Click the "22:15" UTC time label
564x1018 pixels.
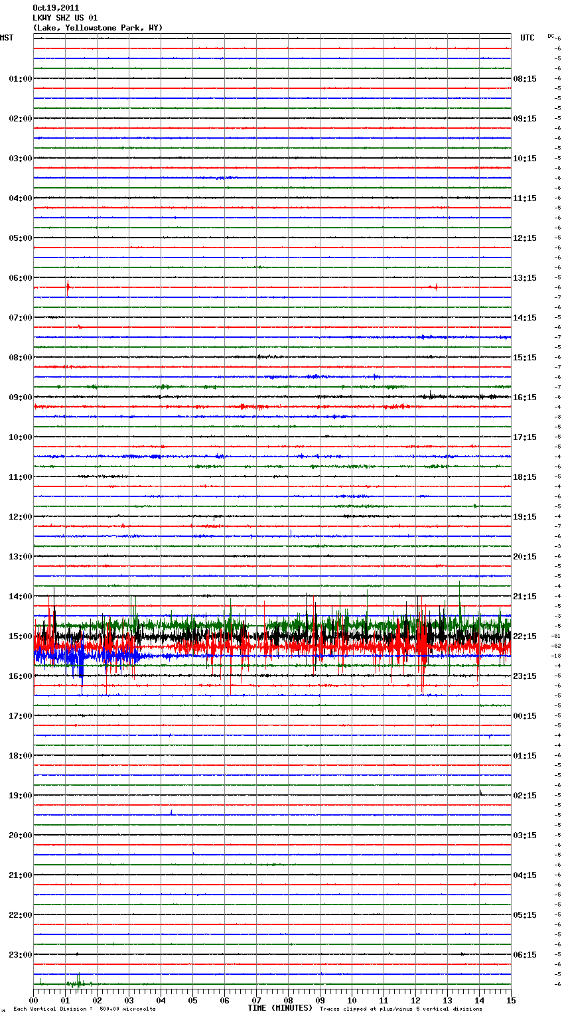[525, 636]
